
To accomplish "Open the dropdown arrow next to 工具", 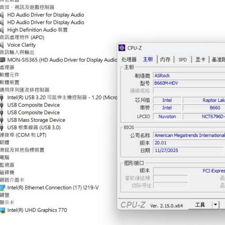I will click(216, 205).
